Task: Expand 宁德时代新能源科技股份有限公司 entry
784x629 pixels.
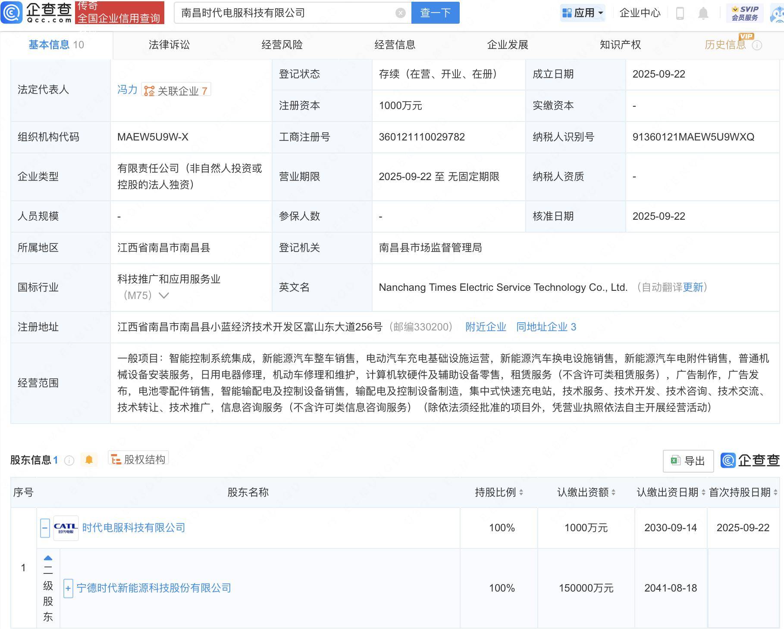Action: [68, 588]
